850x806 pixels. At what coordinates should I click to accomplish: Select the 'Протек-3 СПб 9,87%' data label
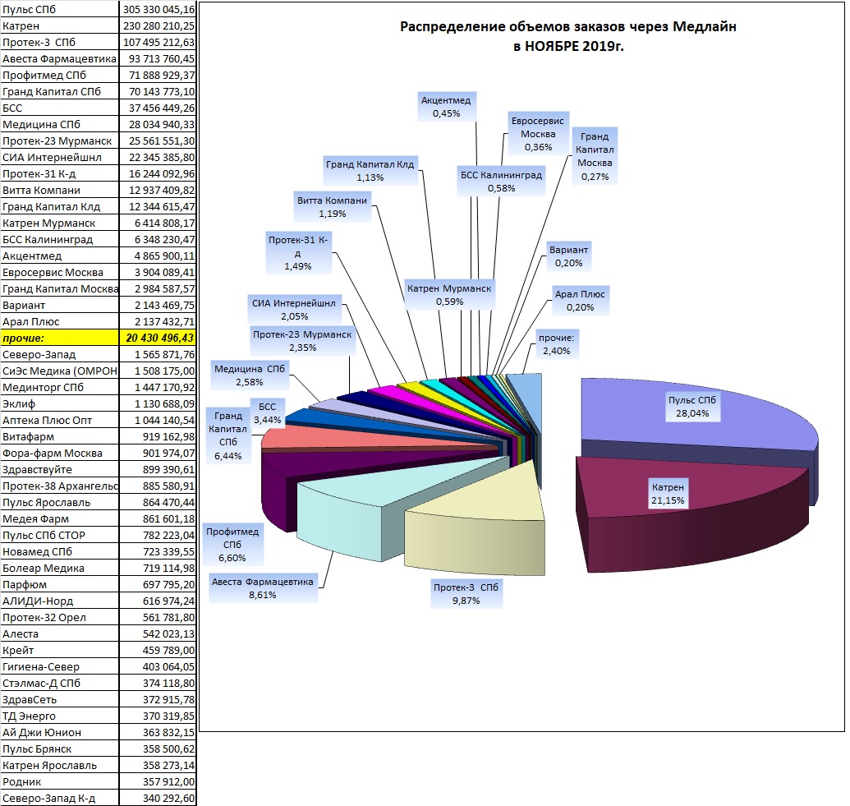point(466,594)
